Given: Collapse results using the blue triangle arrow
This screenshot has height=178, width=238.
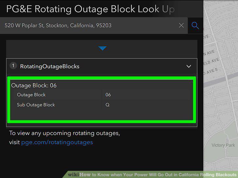Looking at the screenshot, I should pyautogui.click(x=102, y=48).
